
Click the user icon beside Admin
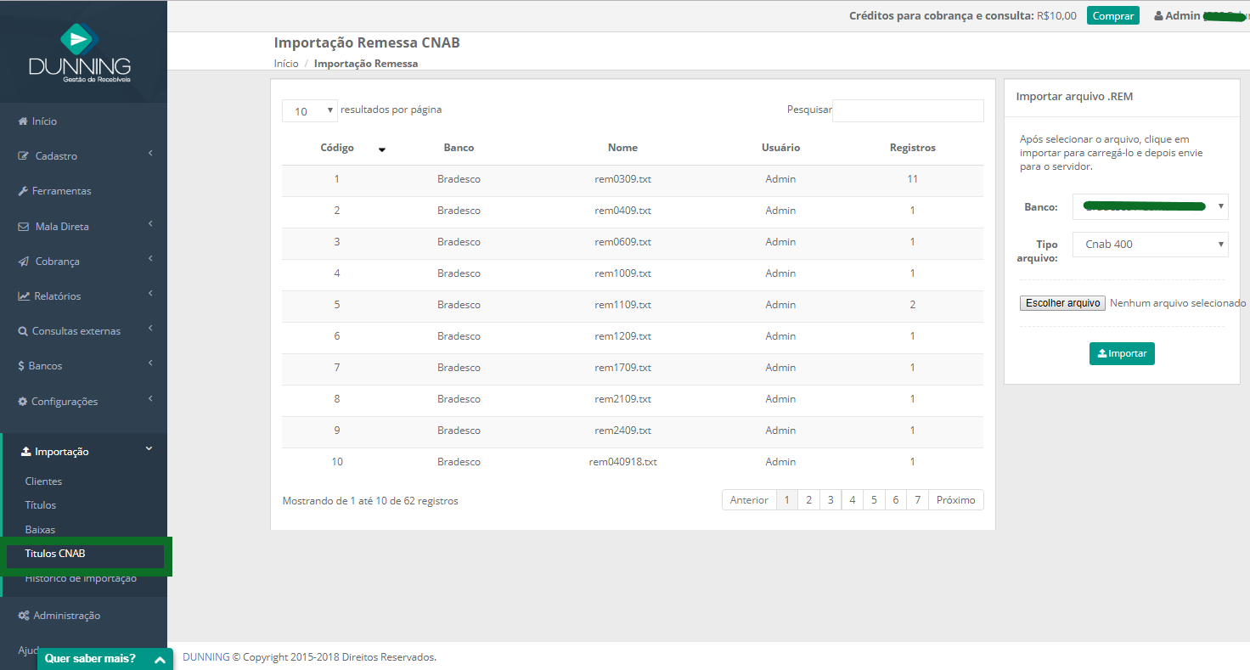click(1158, 16)
